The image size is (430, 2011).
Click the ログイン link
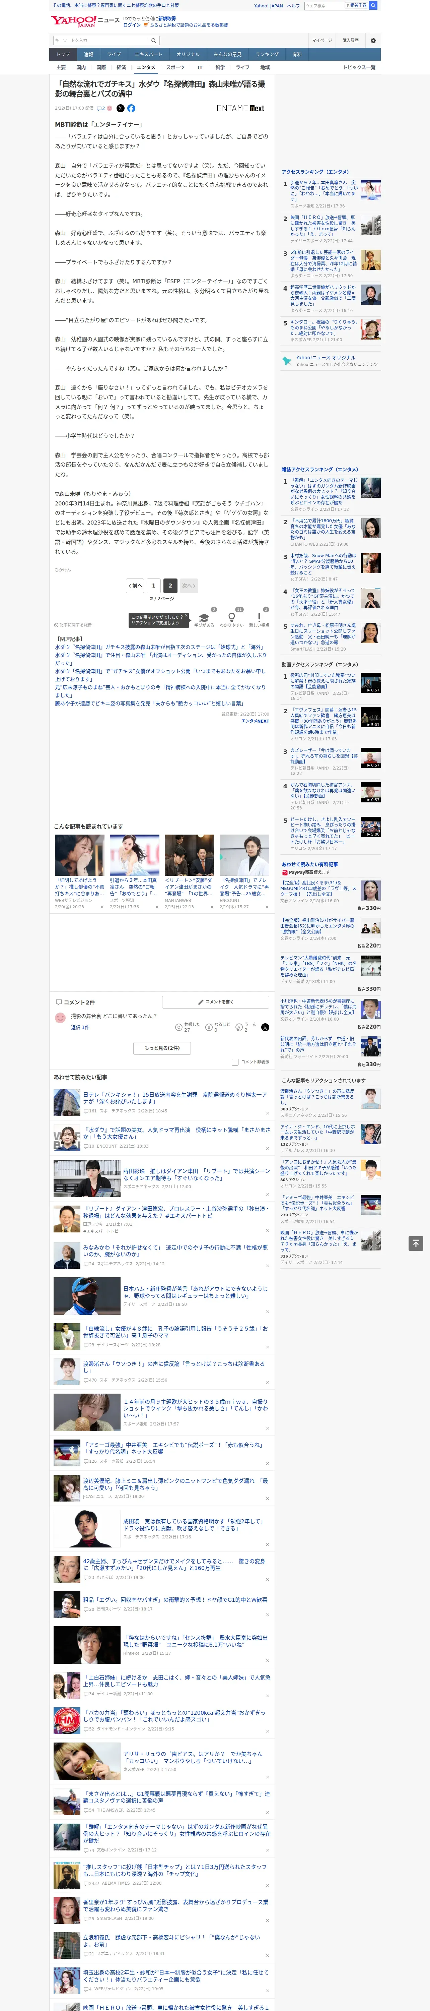132,25
